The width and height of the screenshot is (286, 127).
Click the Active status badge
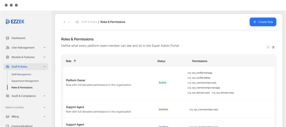coord(162,82)
